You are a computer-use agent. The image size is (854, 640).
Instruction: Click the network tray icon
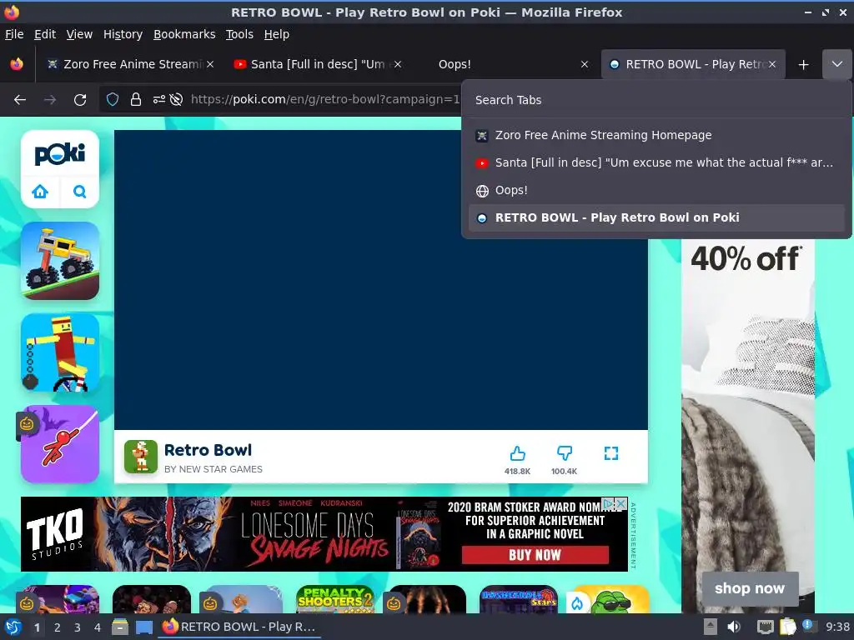766,627
